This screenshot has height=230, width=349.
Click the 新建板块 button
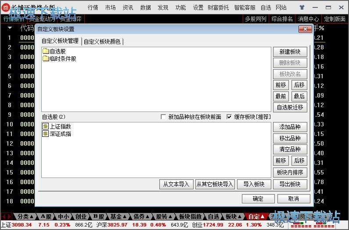(x=290, y=52)
